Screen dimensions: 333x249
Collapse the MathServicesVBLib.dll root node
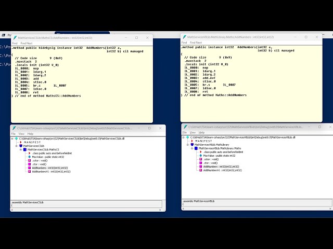(x=183, y=137)
